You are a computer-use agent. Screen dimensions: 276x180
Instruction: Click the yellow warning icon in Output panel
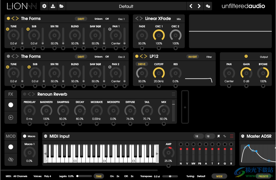tap(246, 56)
